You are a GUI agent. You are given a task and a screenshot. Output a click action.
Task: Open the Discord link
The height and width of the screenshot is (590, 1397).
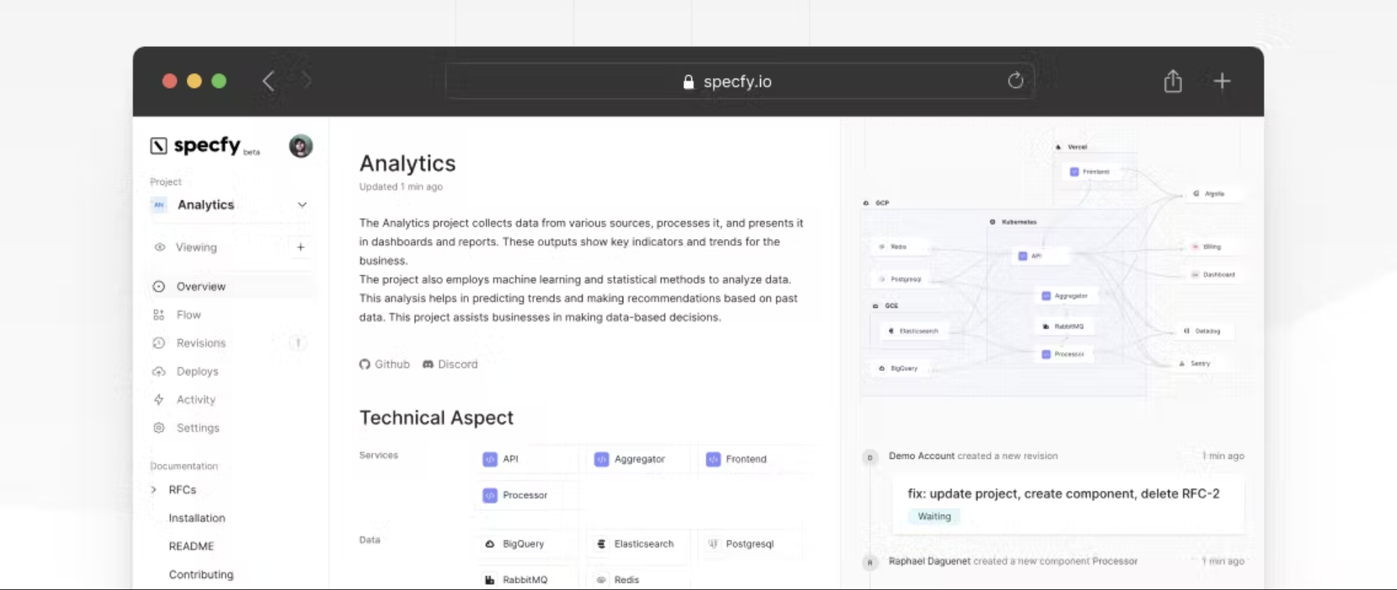point(450,364)
